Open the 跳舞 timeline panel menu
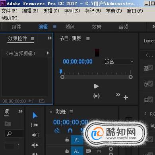This screenshot has width=155, height=155. click(71, 112)
